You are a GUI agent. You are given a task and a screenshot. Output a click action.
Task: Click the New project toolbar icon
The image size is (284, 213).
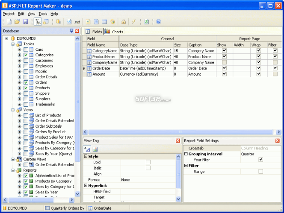click(9, 22)
